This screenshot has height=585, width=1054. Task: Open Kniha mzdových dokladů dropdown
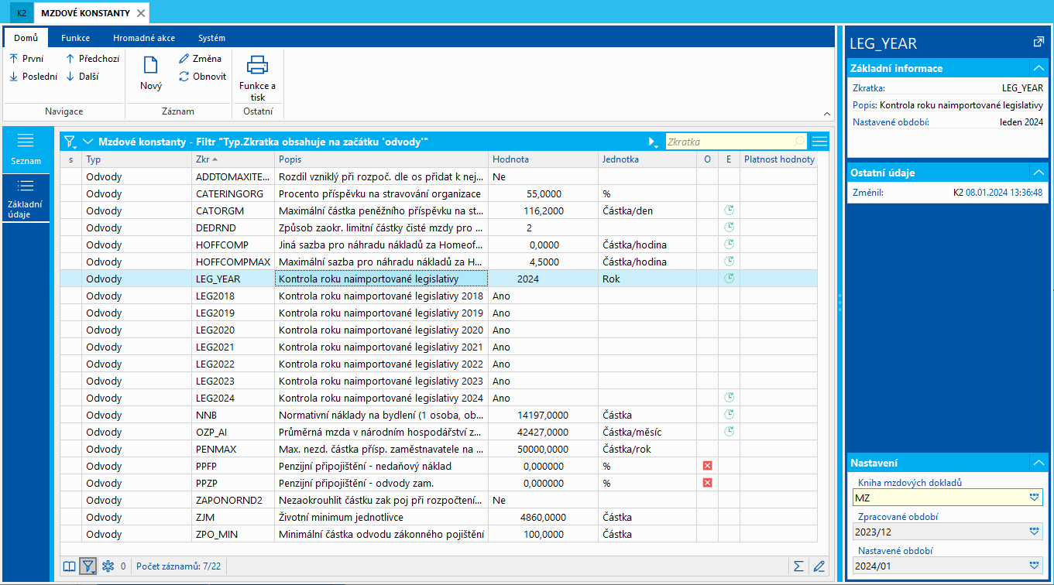[x=1034, y=498]
